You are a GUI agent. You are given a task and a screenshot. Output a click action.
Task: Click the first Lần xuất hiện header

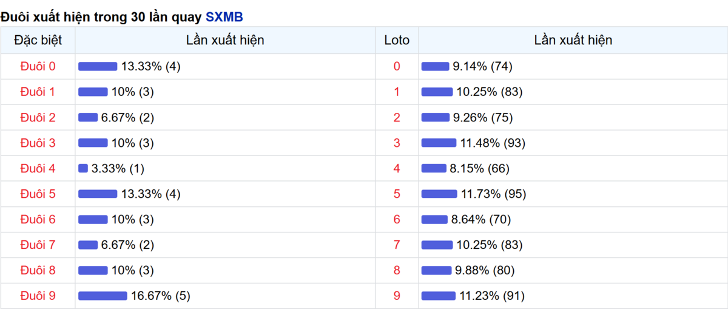pyautogui.click(x=225, y=41)
